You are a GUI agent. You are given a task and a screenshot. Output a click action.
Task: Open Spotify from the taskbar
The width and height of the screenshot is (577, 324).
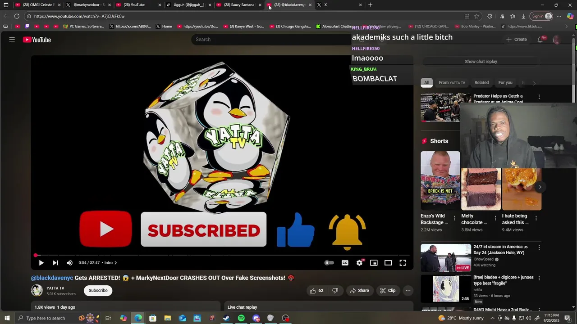coord(241,318)
